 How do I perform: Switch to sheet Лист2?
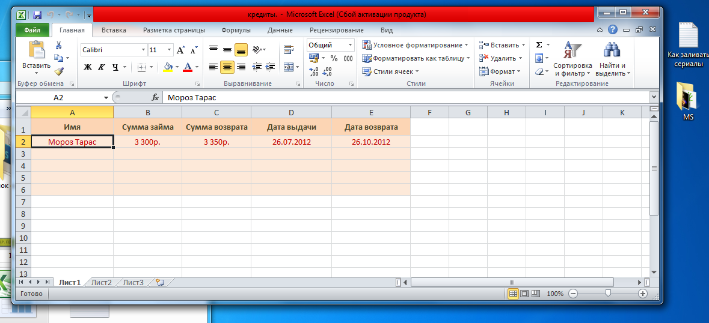point(101,282)
